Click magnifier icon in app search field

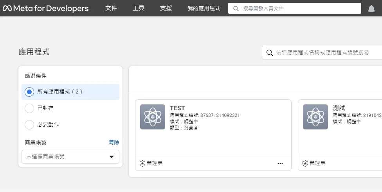269,52
